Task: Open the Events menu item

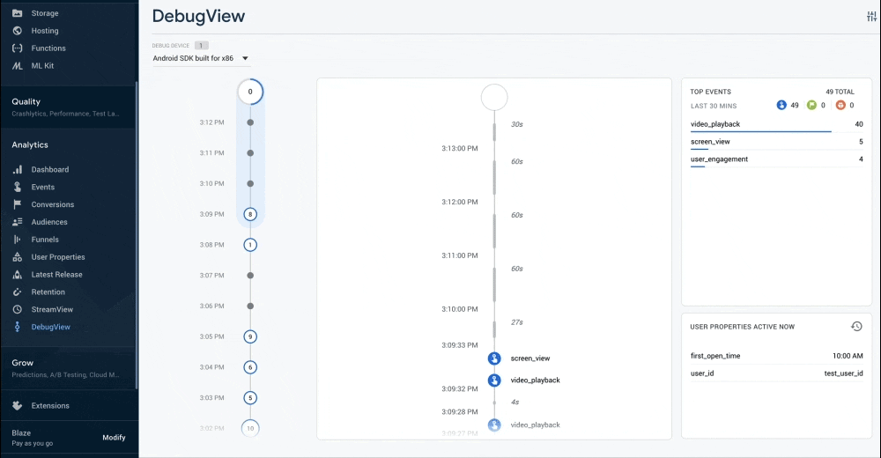Action: [x=43, y=187]
